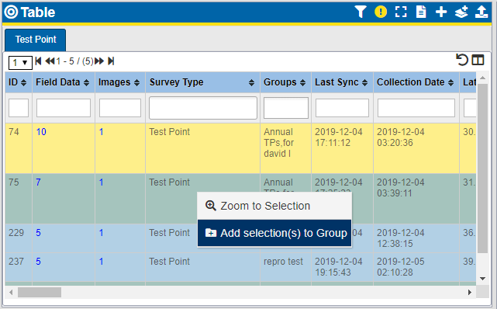The image size is (497, 309).
Task: Toggle the column chooser icon
Action: 478,60
